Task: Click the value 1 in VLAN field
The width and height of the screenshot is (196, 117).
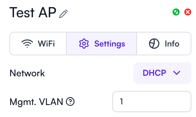Action: point(121,101)
